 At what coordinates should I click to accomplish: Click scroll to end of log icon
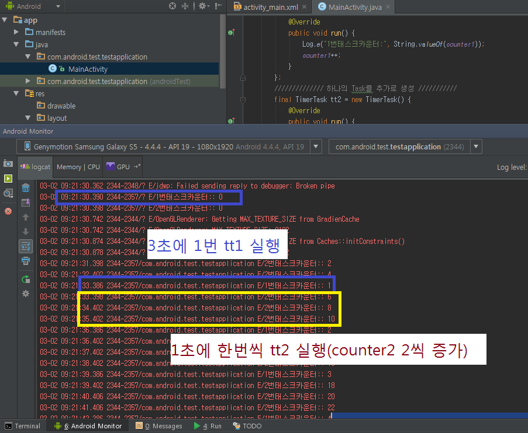click(26, 202)
